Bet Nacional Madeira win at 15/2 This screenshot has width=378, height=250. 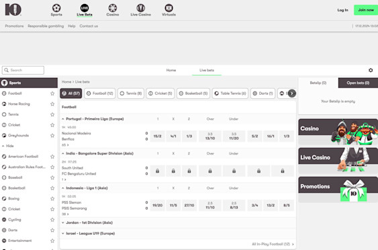click(157, 136)
